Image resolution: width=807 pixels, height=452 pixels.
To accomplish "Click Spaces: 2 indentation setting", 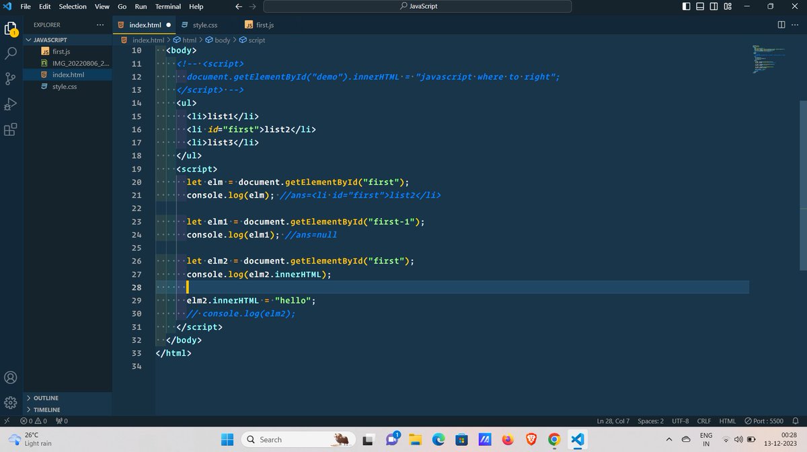I will click(x=650, y=421).
